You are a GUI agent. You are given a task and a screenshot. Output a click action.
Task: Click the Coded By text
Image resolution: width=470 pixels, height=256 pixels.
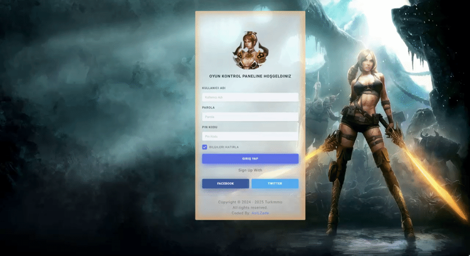pos(241,213)
